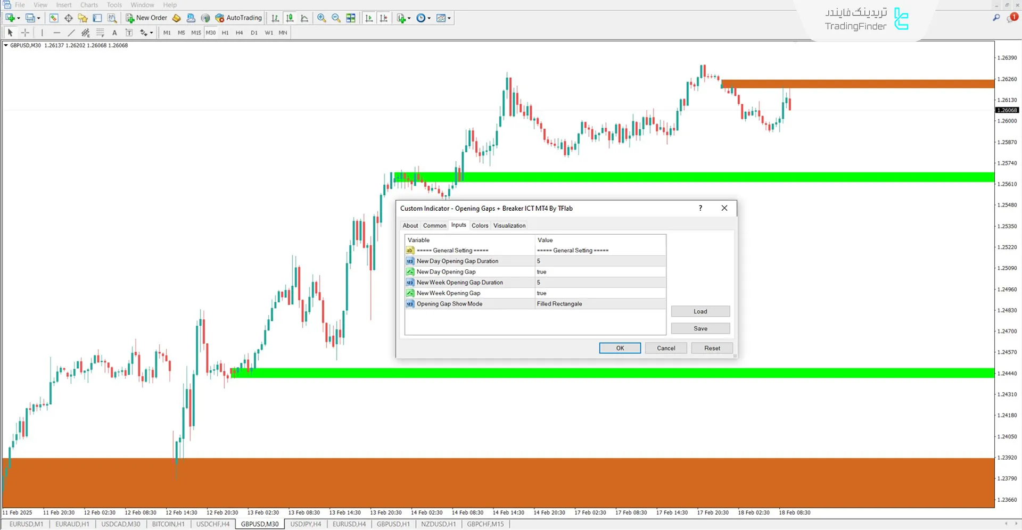This screenshot has width=1022, height=530.
Task: Open the Charts menu
Action: pos(88,5)
